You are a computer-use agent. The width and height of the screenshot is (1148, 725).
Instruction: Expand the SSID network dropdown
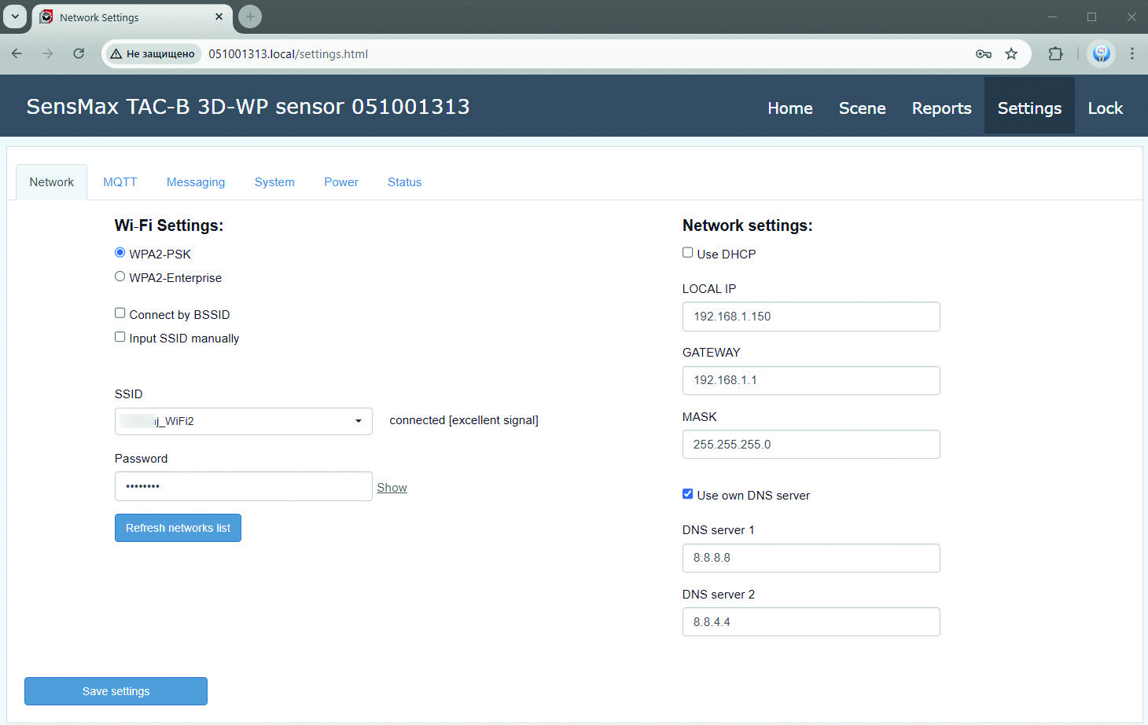(244, 421)
